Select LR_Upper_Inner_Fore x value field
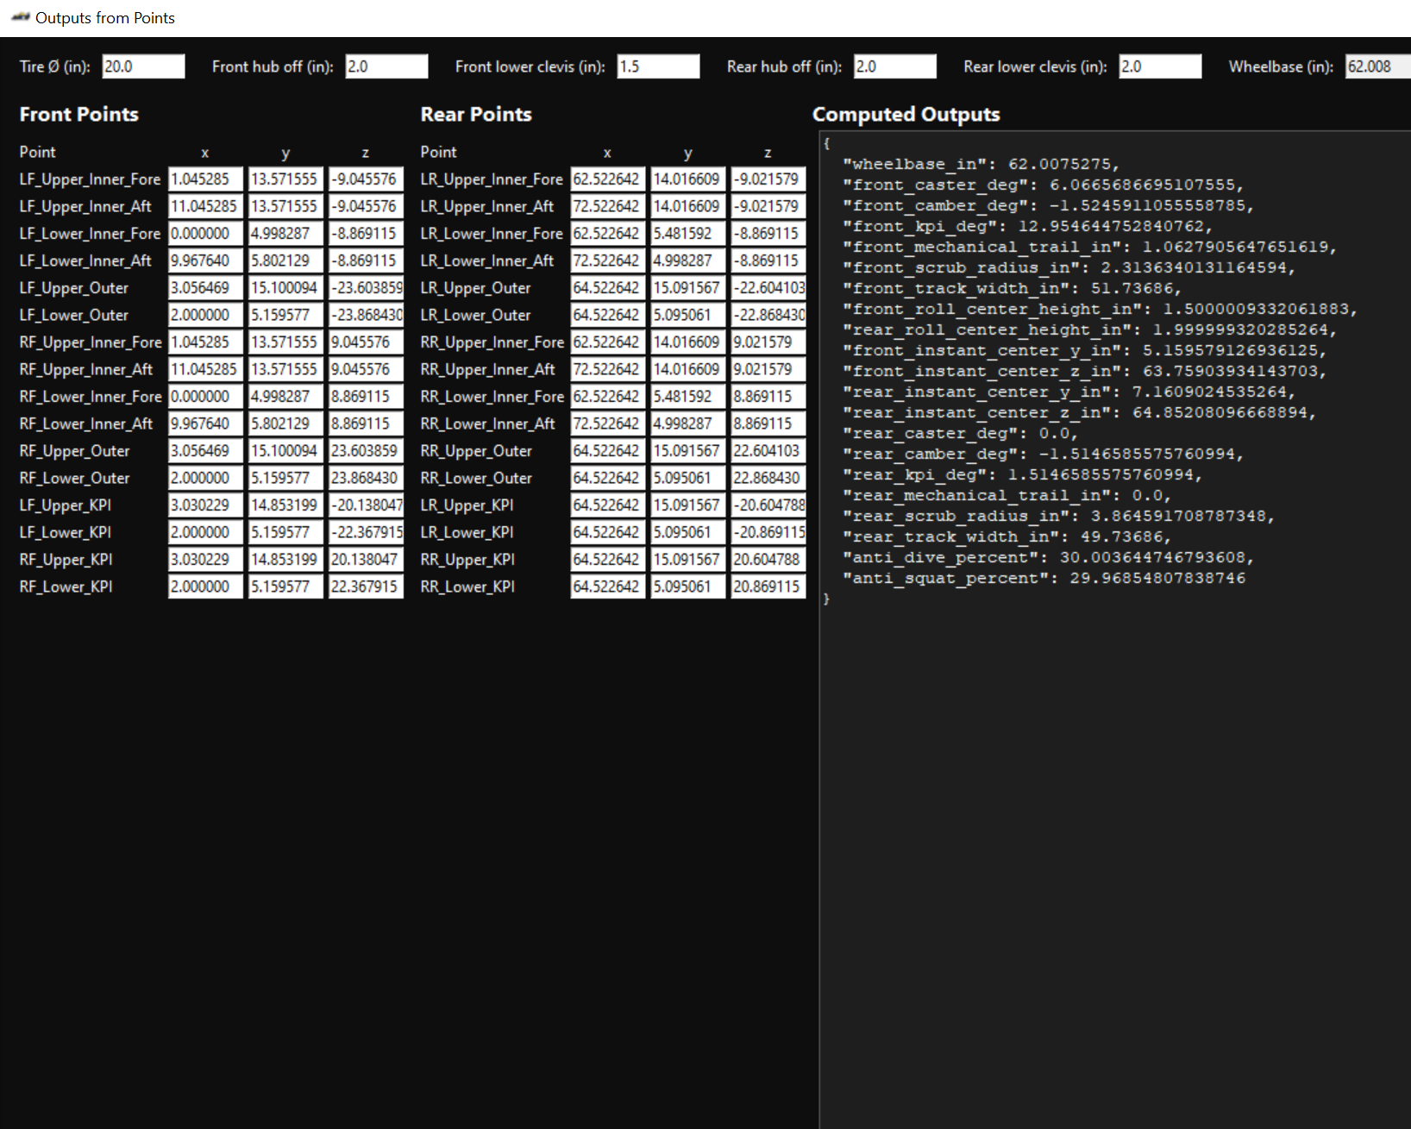The width and height of the screenshot is (1411, 1129). tap(607, 179)
